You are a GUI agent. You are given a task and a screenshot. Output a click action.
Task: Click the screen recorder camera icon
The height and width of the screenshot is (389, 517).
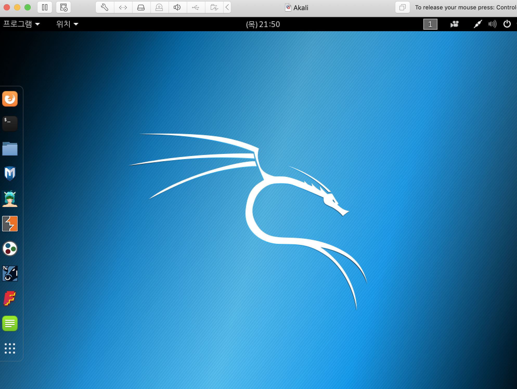click(x=454, y=24)
